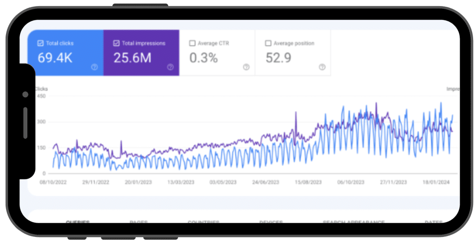Click the 52.9 average position value
474x243 pixels.
coord(278,58)
